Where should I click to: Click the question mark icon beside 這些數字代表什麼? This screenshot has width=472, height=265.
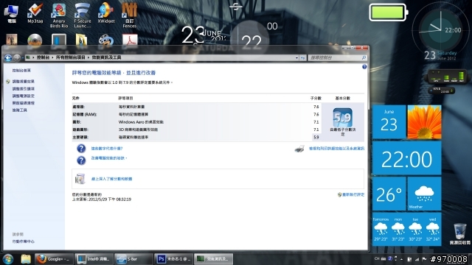pos(81,149)
